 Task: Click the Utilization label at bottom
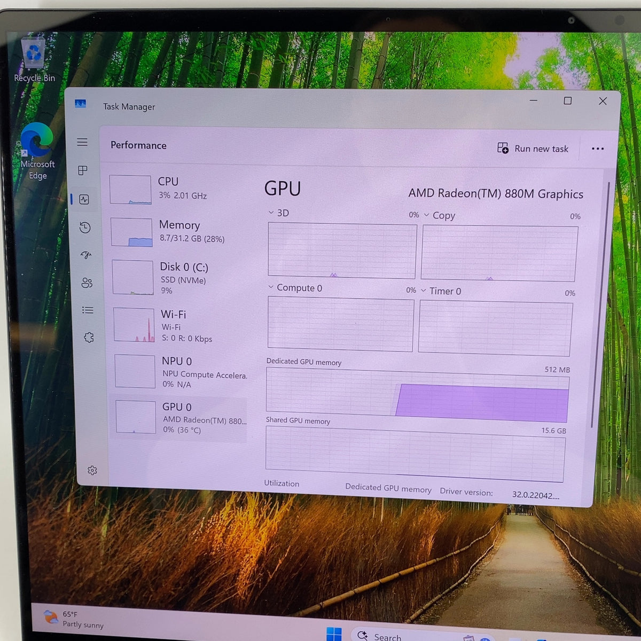pyautogui.click(x=282, y=483)
